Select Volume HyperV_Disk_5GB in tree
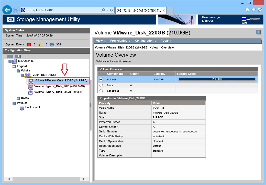 tap(60, 86)
